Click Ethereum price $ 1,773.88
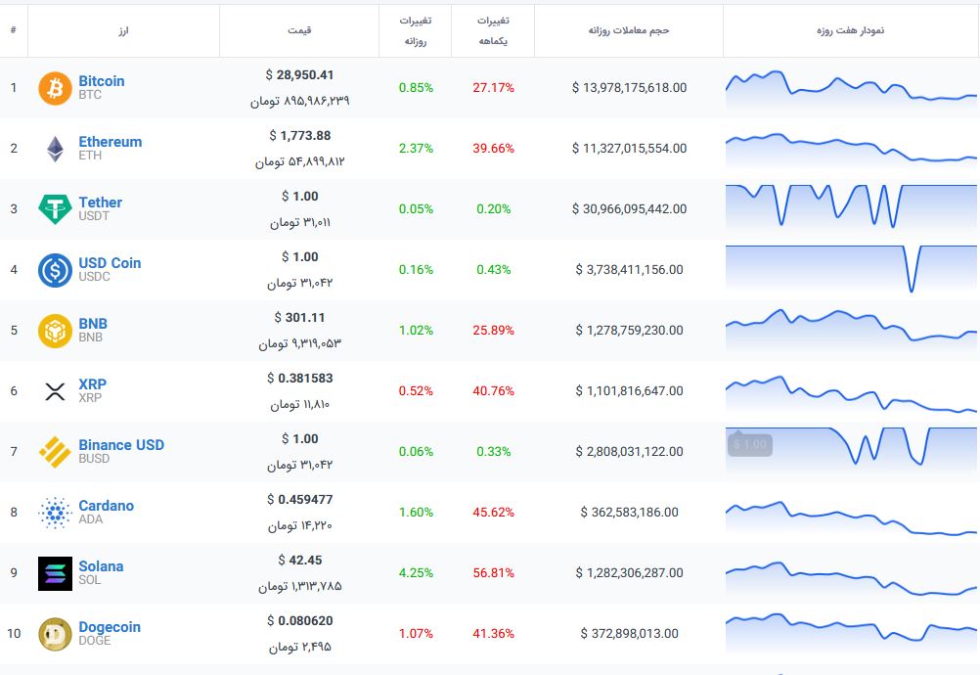This screenshot has height=675, width=980. pos(300,136)
